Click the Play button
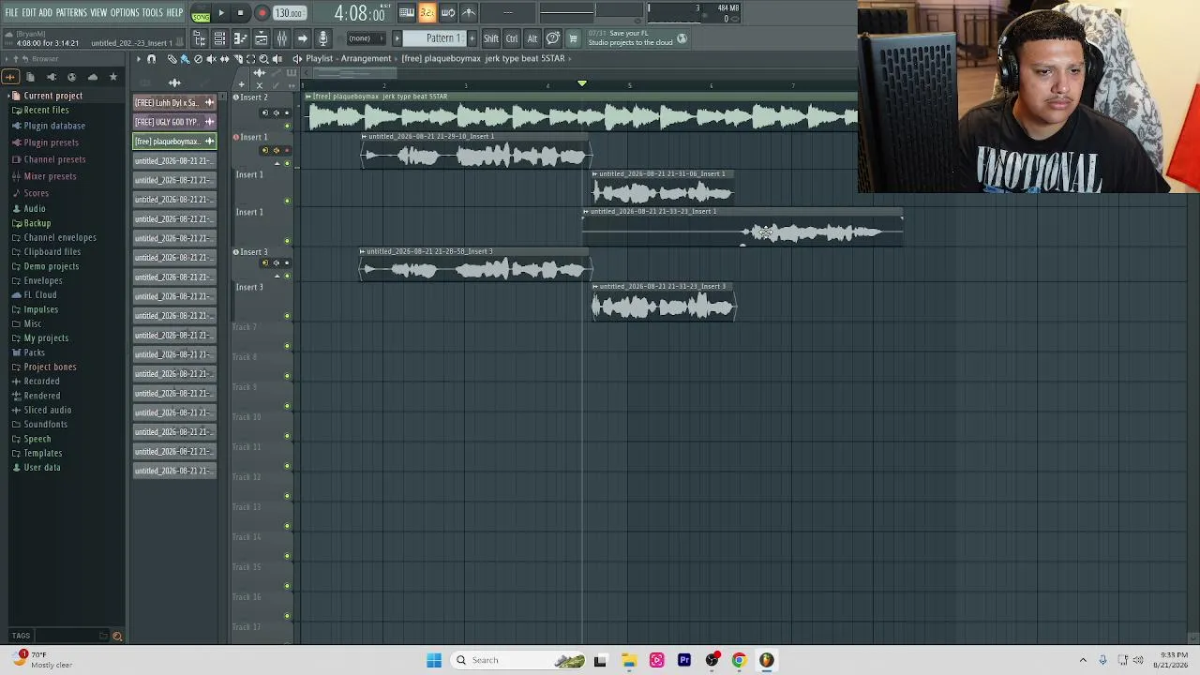The width and height of the screenshot is (1200, 675). (x=221, y=13)
